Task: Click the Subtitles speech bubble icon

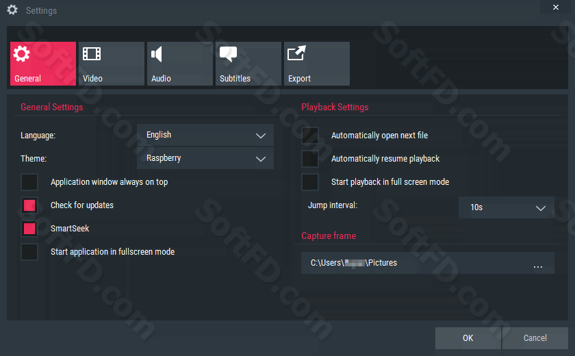Action: pyautogui.click(x=228, y=54)
